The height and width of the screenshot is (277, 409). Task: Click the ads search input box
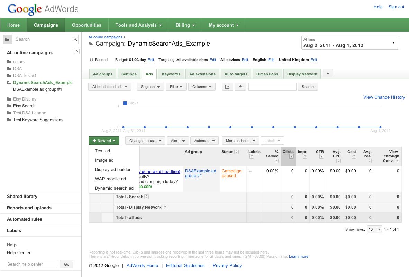click(x=272, y=87)
